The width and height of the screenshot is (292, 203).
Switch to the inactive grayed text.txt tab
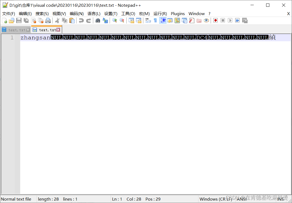(x=16, y=30)
